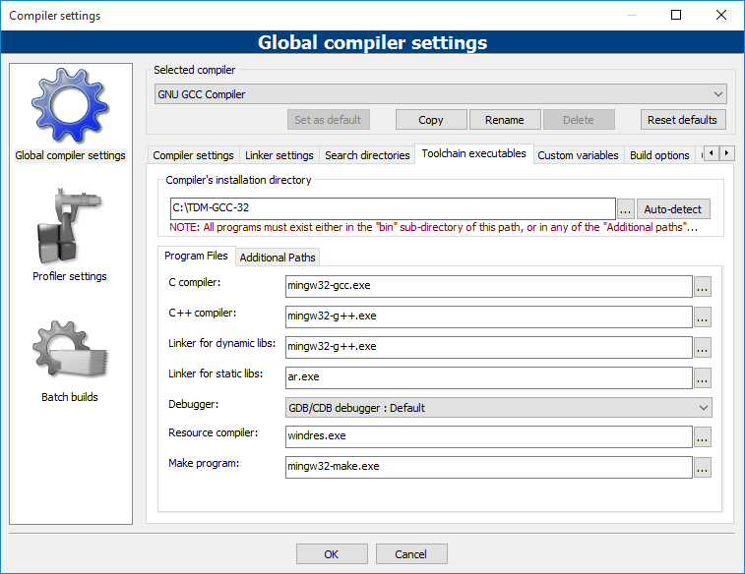The width and height of the screenshot is (745, 574).
Task: Click the Copy compiler button
Action: [x=431, y=120]
